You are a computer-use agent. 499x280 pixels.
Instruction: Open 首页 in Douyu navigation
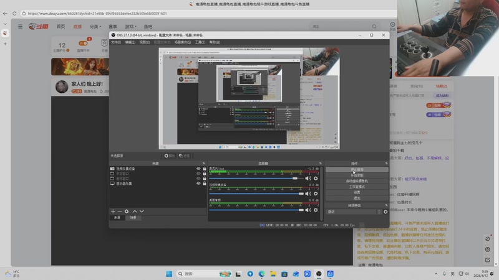pos(61,26)
